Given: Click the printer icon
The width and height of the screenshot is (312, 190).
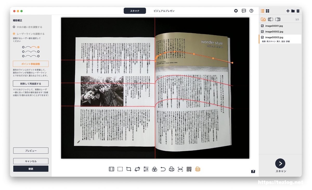Looking at the screenshot, I should coord(172,169).
